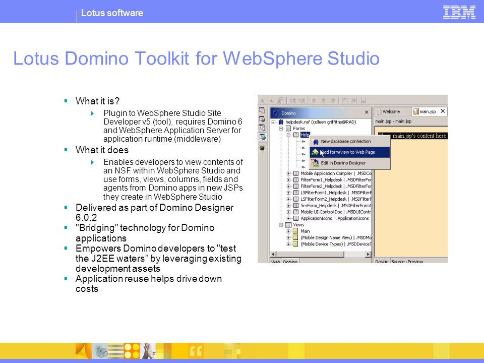
Task: Click the Forms folder icon
Action: pyautogui.click(x=288, y=129)
